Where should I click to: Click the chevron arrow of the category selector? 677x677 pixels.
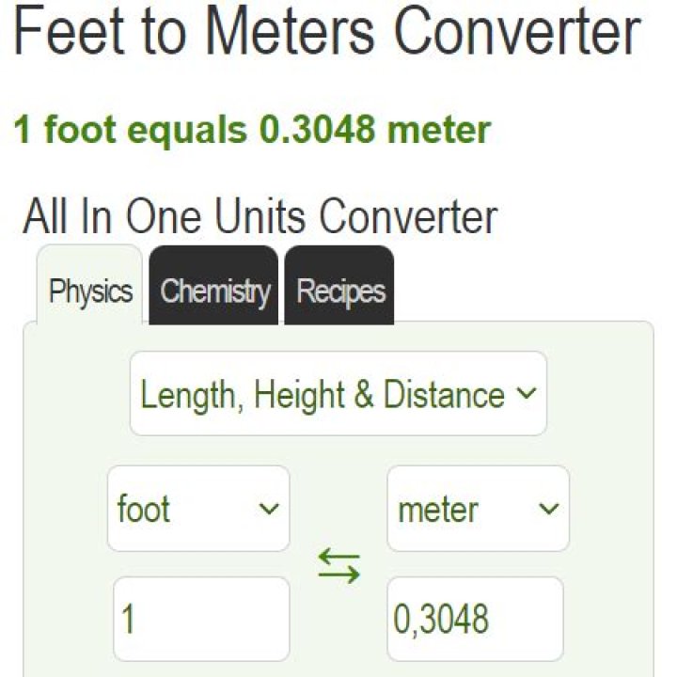click(527, 394)
